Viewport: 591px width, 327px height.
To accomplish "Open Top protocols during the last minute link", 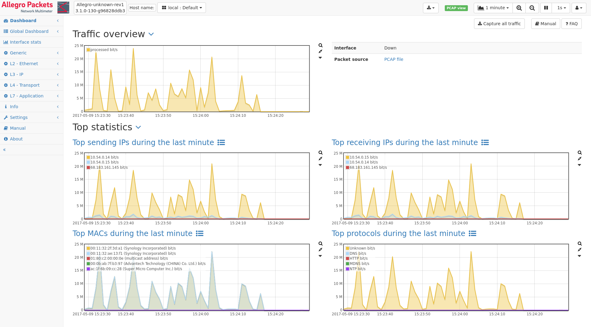I will [398, 234].
